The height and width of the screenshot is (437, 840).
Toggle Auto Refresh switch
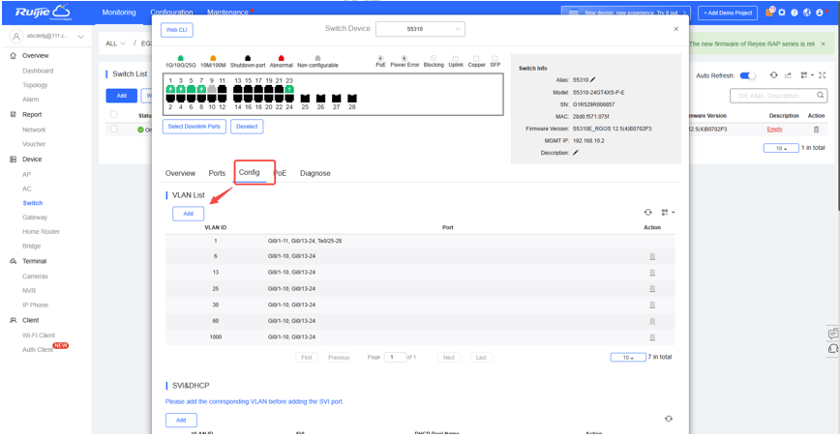pyautogui.click(x=747, y=75)
